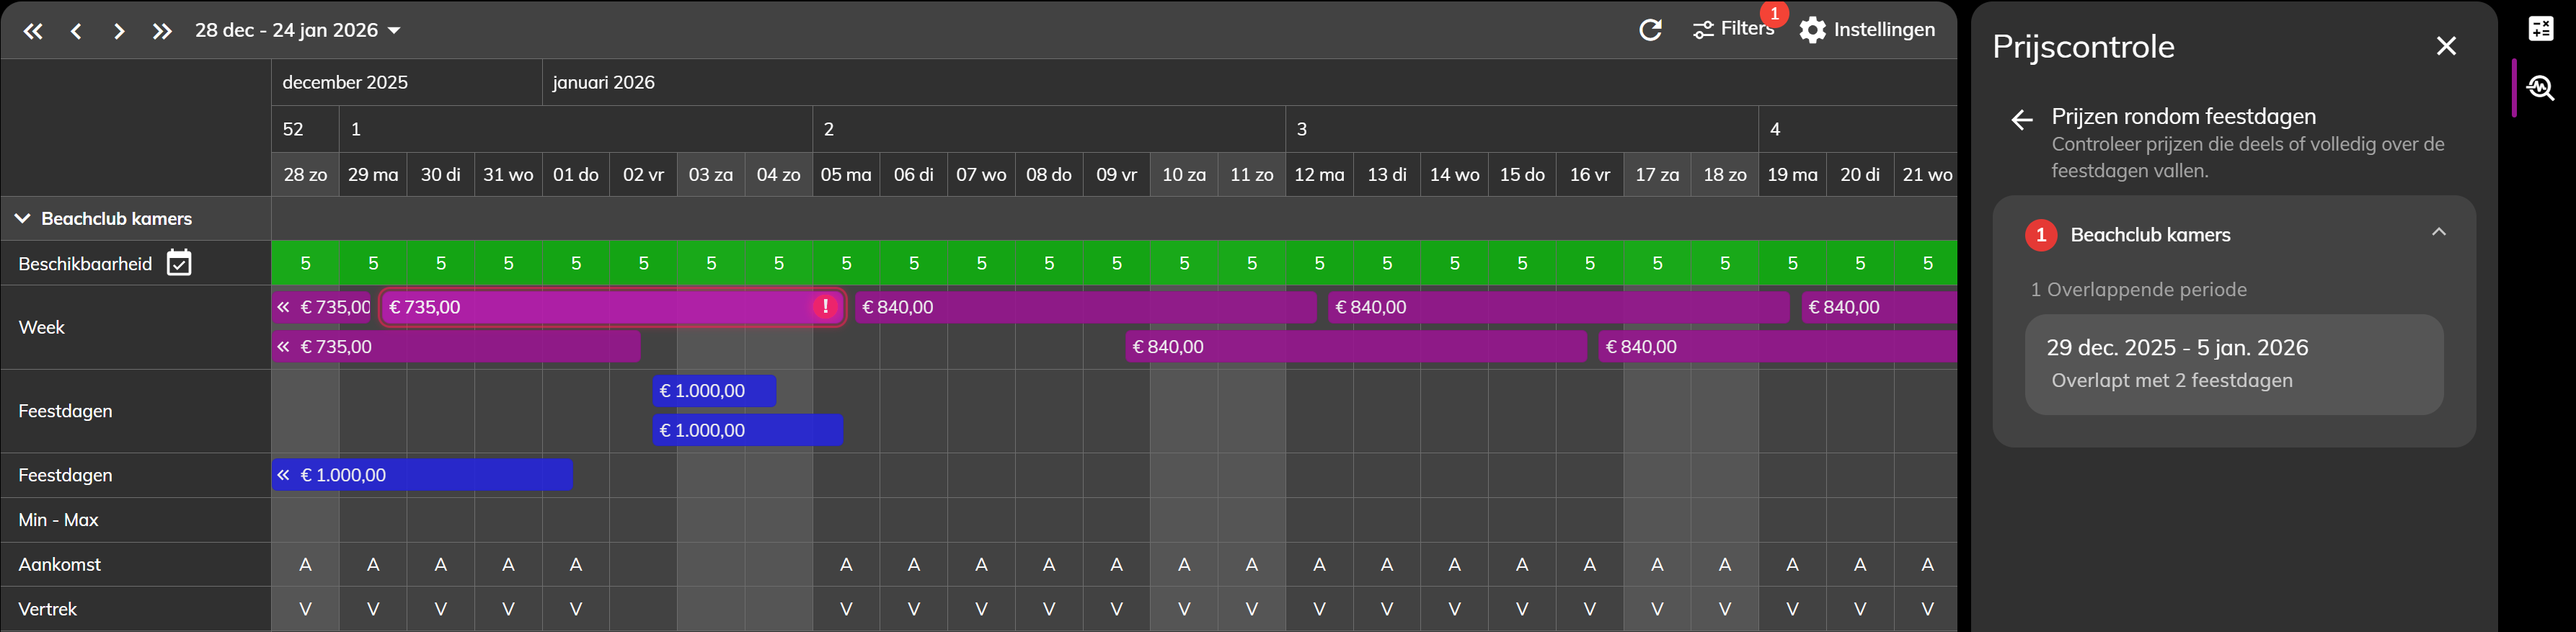This screenshot has width=2576, height=632.
Task: Collapse the Beachclub kamers row group
Action: pyautogui.click(x=23, y=218)
